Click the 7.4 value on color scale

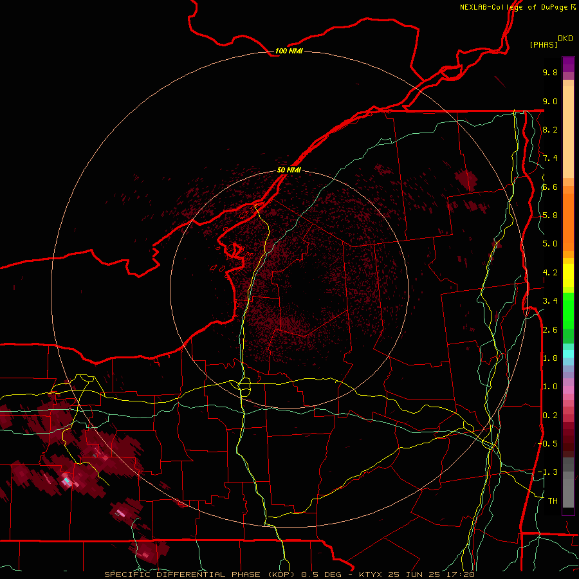click(x=550, y=158)
